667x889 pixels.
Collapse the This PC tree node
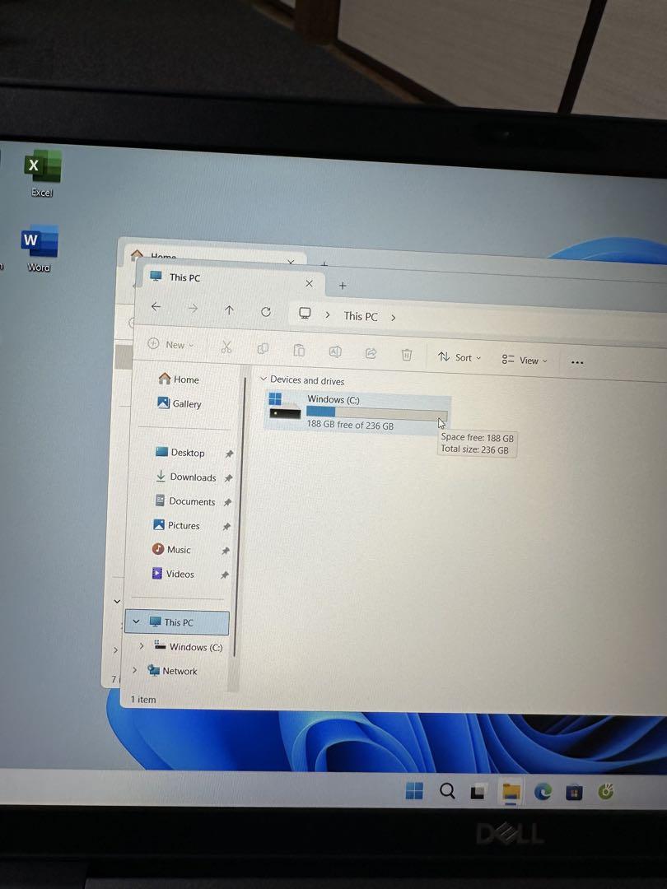click(x=136, y=621)
